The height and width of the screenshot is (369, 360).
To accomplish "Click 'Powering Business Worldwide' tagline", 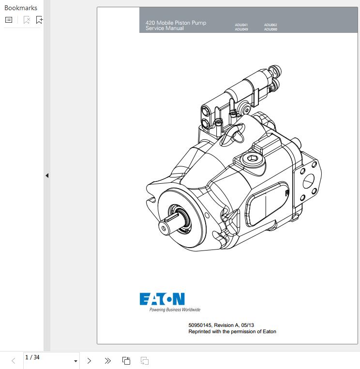I will pyautogui.click(x=175, y=310).
